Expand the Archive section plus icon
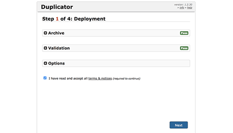 tap(46, 33)
